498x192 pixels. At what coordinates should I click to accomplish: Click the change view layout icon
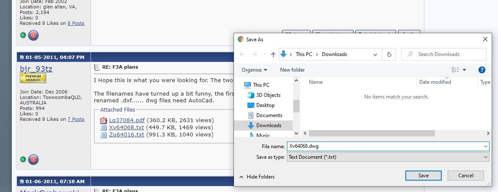pyautogui.click(x=455, y=70)
